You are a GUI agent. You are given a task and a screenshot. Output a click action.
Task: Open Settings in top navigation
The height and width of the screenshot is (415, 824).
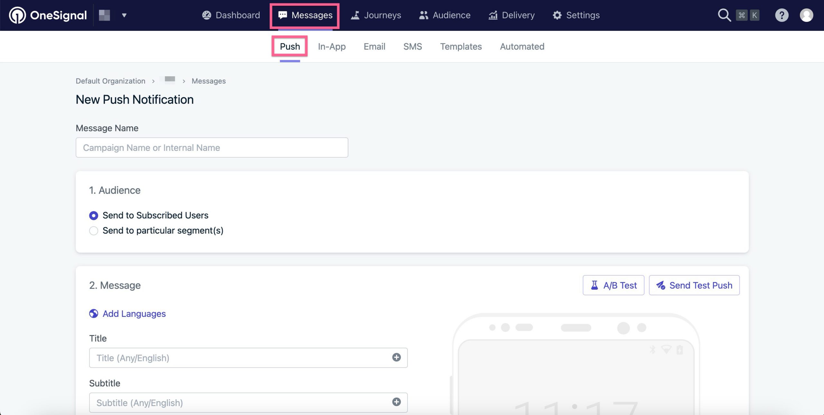tap(576, 15)
